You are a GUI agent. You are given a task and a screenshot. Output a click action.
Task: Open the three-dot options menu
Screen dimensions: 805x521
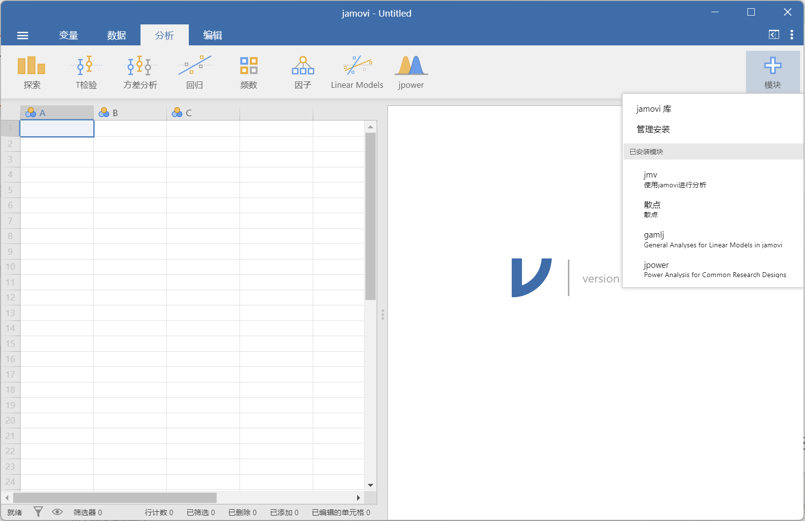click(791, 35)
